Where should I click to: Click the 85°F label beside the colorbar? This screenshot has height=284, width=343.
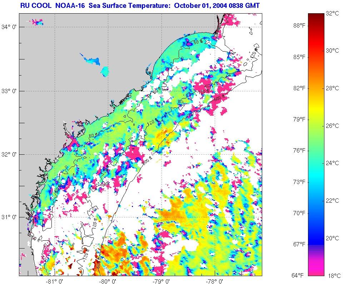[x=299, y=57]
